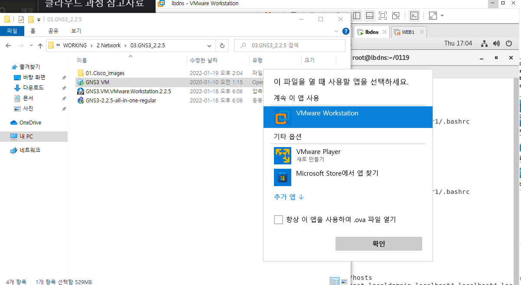Switch to details view layout icon
Image resolution: width=521 pixels, height=285 pixels.
(x=335, y=281)
